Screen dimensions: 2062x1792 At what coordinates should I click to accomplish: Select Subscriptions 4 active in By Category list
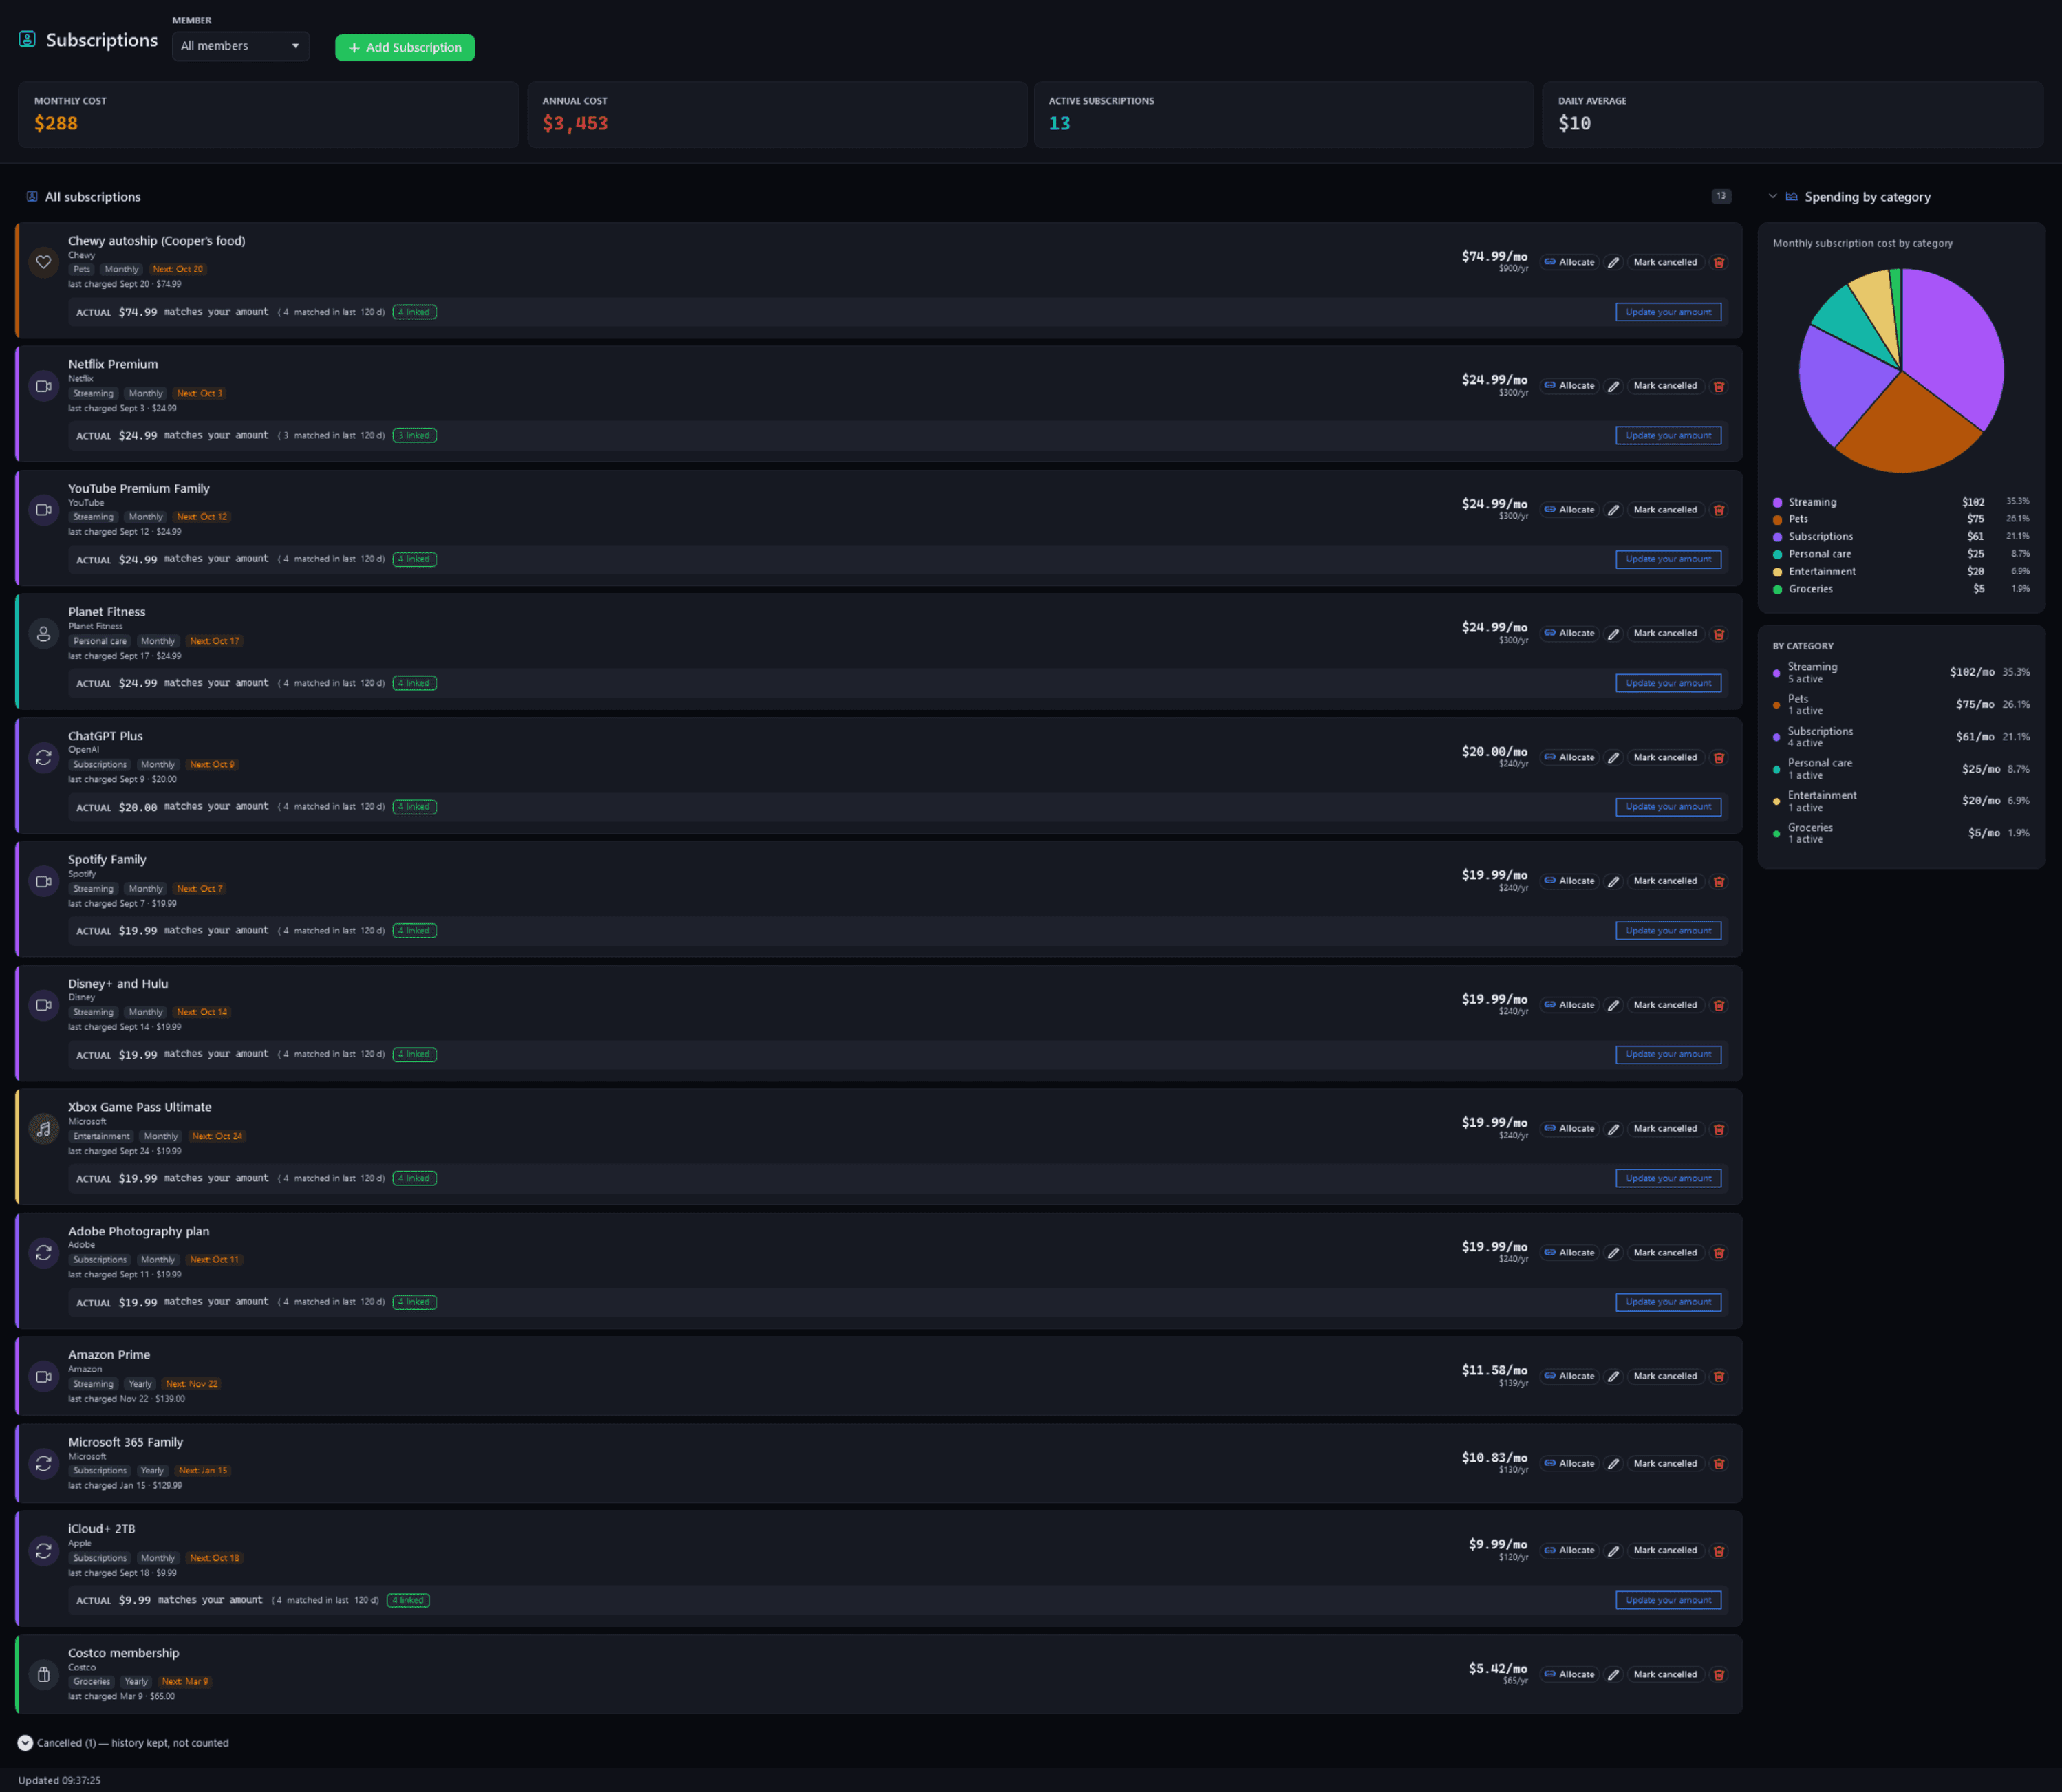coord(1901,737)
